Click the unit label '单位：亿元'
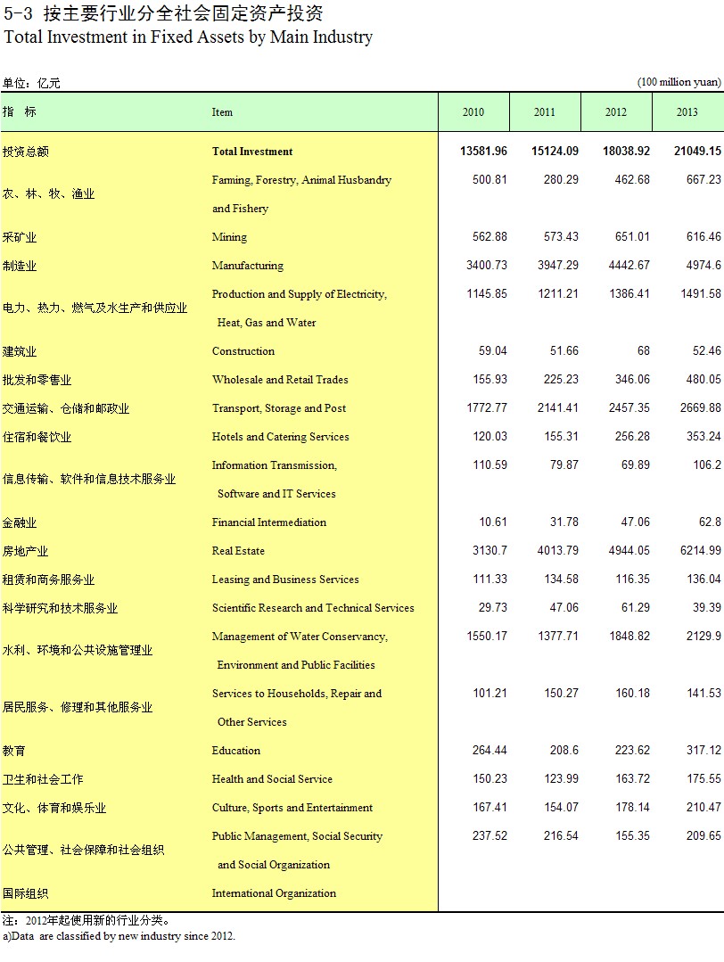The height and width of the screenshot is (962, 724). (31, 83)
